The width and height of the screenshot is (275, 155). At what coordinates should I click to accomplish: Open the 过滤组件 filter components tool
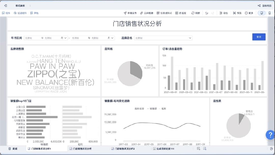coord(20,13)
